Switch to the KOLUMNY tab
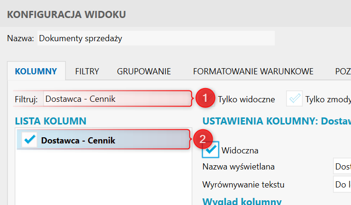Screen dimensions: 351x205 point(36,71)
